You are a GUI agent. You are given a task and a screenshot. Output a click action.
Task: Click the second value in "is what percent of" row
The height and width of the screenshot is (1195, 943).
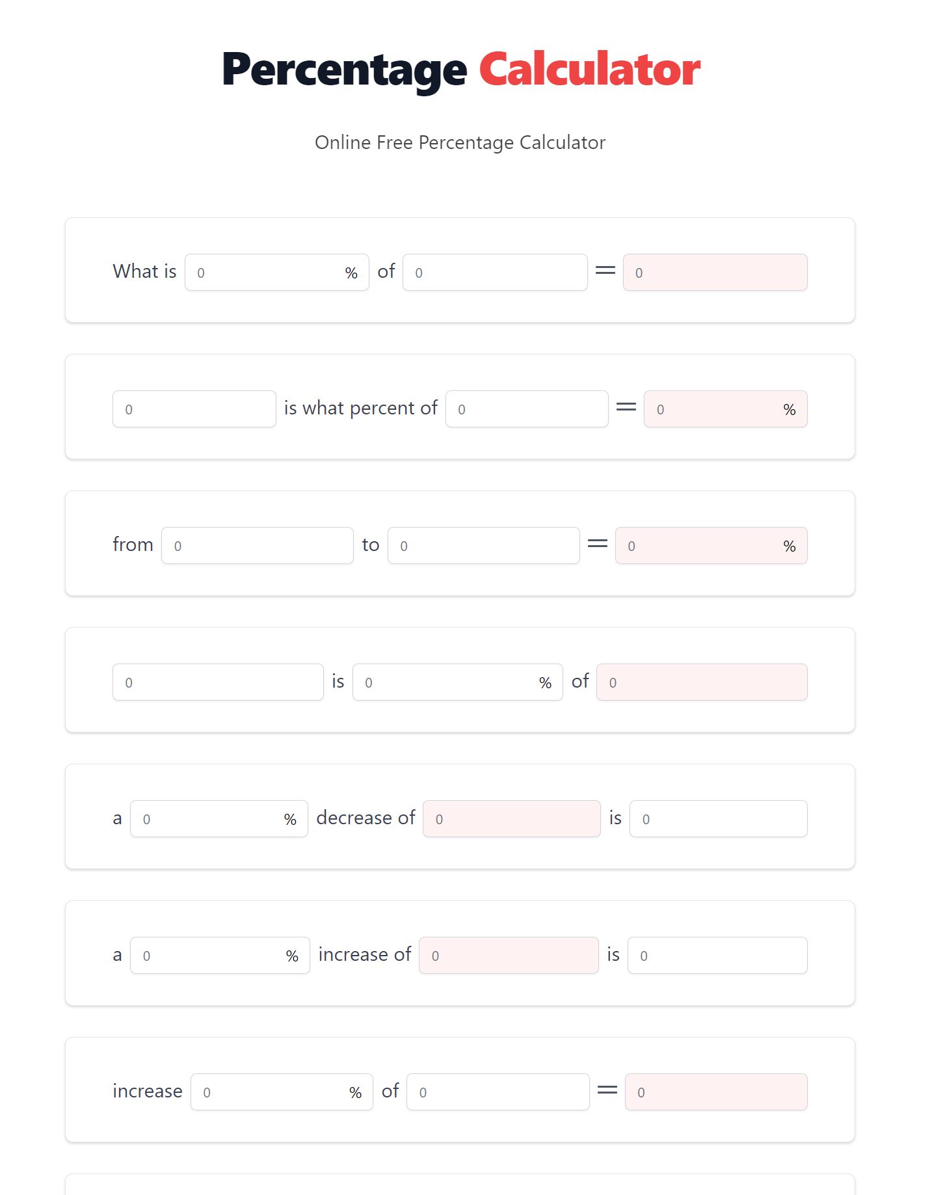coord(526,408)
